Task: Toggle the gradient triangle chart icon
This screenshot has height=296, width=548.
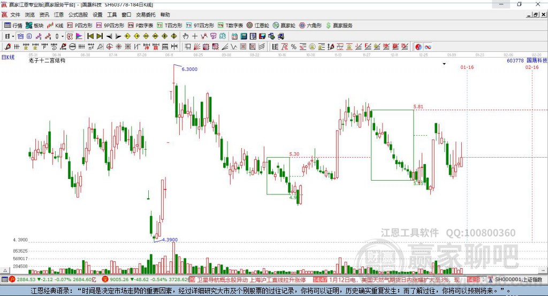Action: [79, 36]
